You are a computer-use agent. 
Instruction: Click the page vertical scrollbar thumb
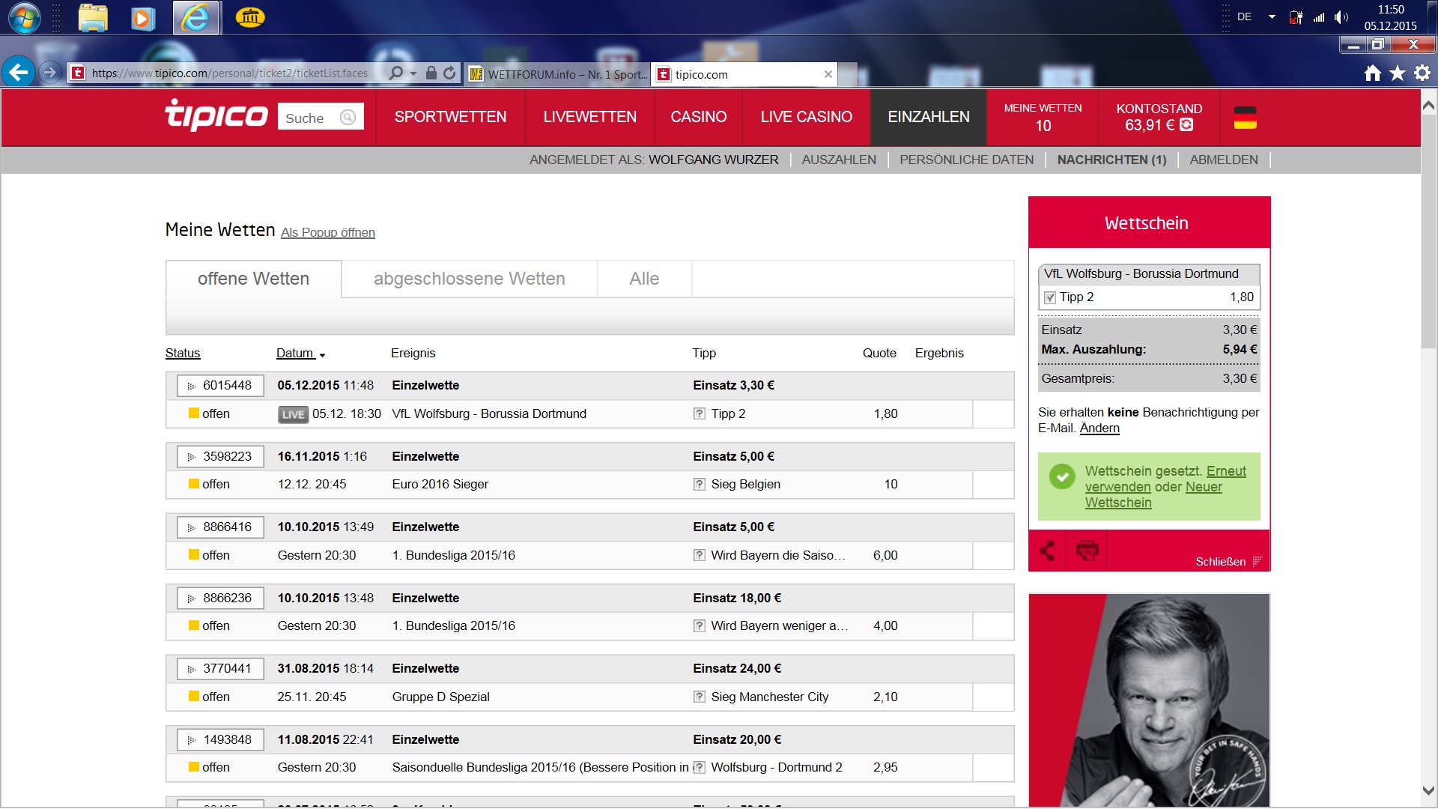coord(1428,232)
